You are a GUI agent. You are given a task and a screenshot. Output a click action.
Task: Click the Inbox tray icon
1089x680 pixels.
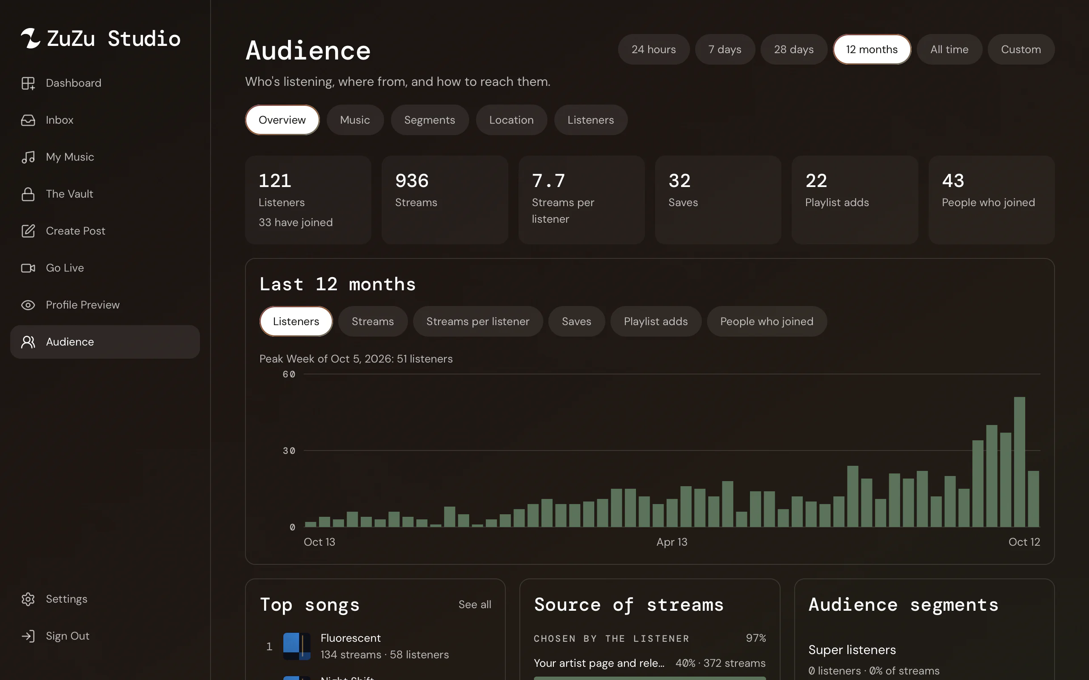click(x=28, y=120)
